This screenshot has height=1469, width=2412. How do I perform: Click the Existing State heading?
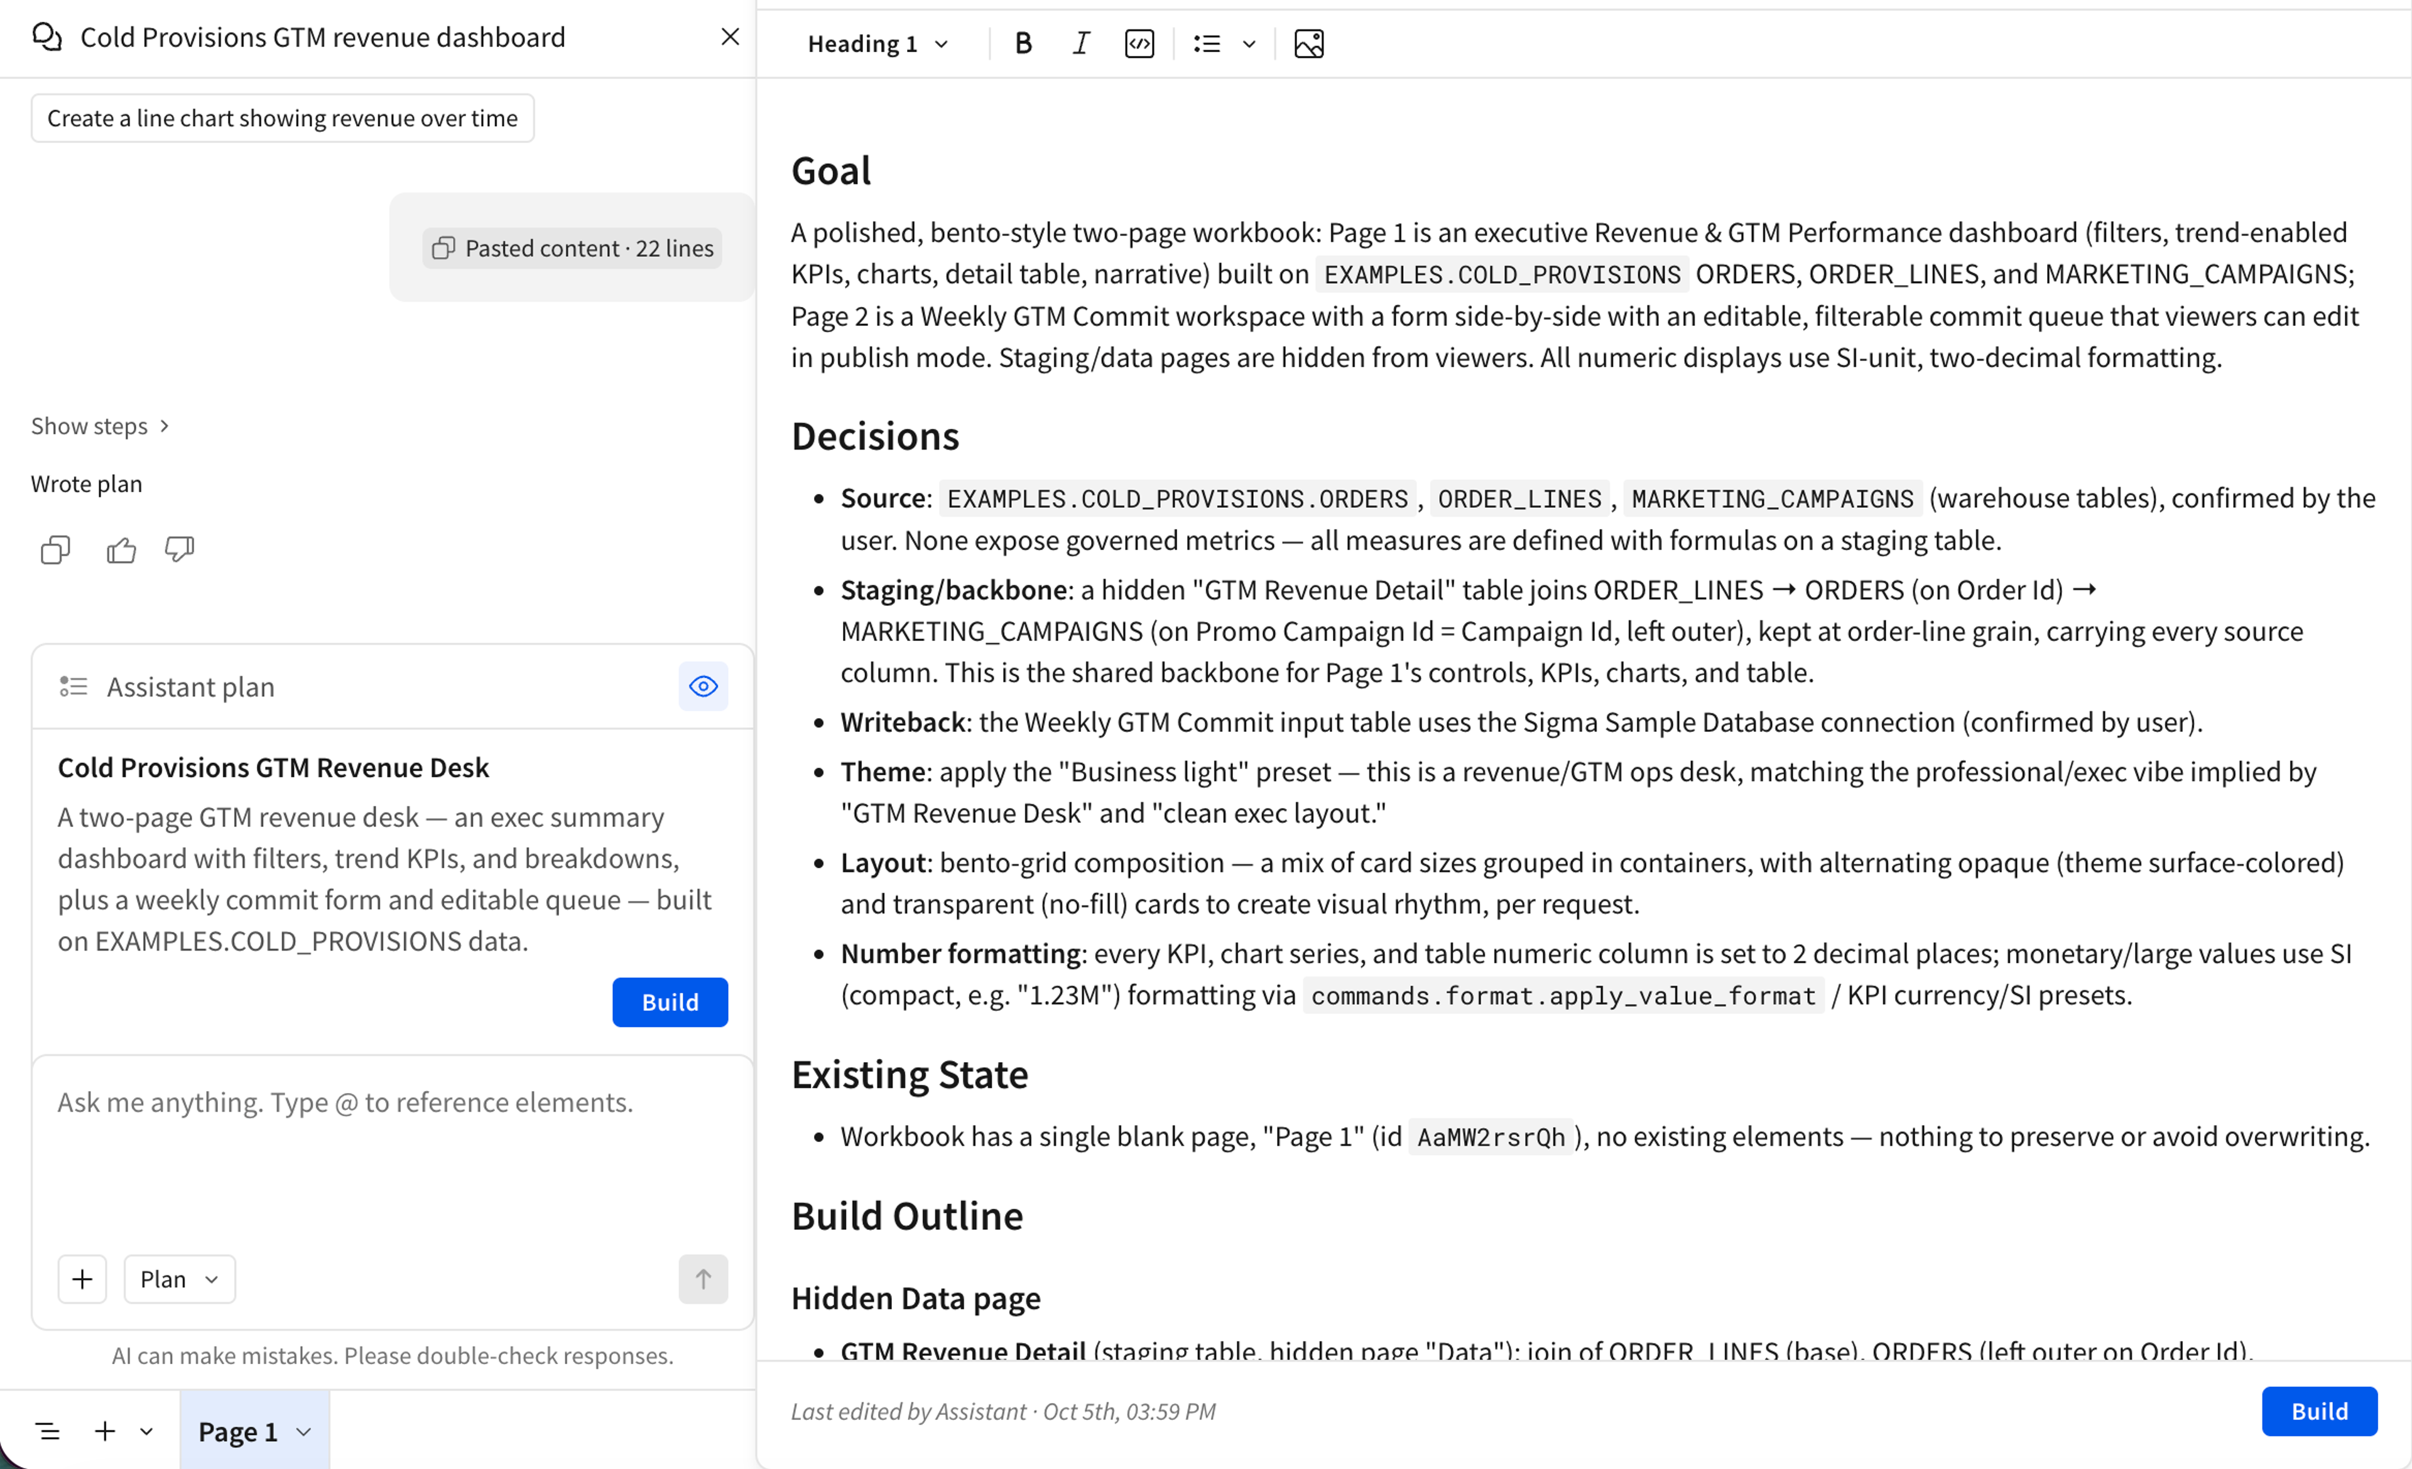(910, 1075)
